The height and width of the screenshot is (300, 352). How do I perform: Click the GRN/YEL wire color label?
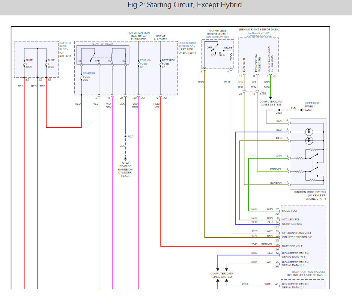click(276, 169)
